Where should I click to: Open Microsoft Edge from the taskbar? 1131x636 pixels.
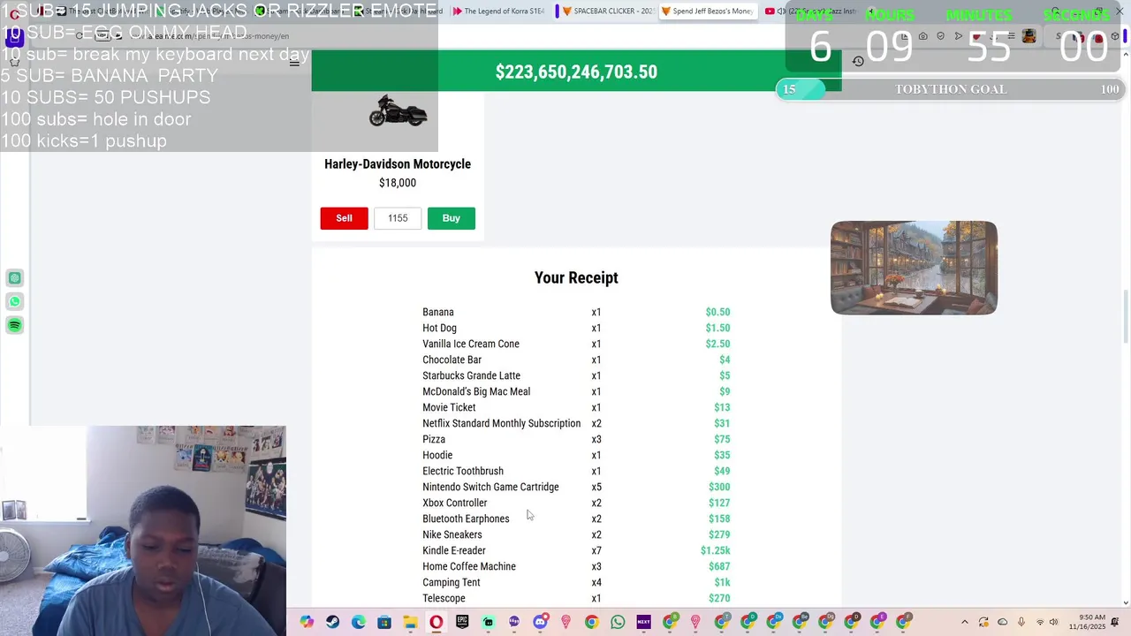[358, 622]
